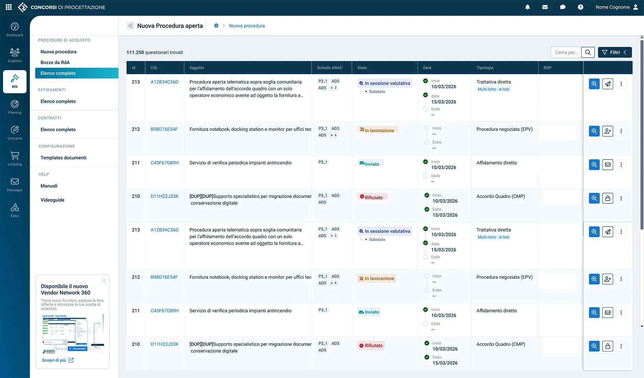Send second row 213 with paper plane icon
Viewport: 644px width, 378px height.
(607, 232)
